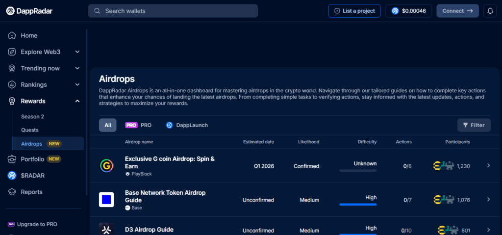The image size is (502, 235).
Task: Open Airdrops in Rewards submenu
Action: 48,144
